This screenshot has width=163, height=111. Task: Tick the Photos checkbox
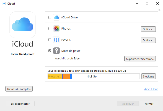click(50, 28)
